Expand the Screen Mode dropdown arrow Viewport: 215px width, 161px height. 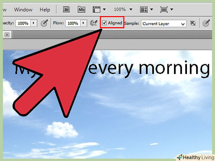(x=172, y=9)
